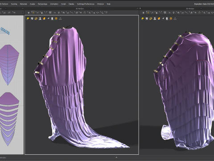Expand the bottom panel using the up arrow

[116, 157]
